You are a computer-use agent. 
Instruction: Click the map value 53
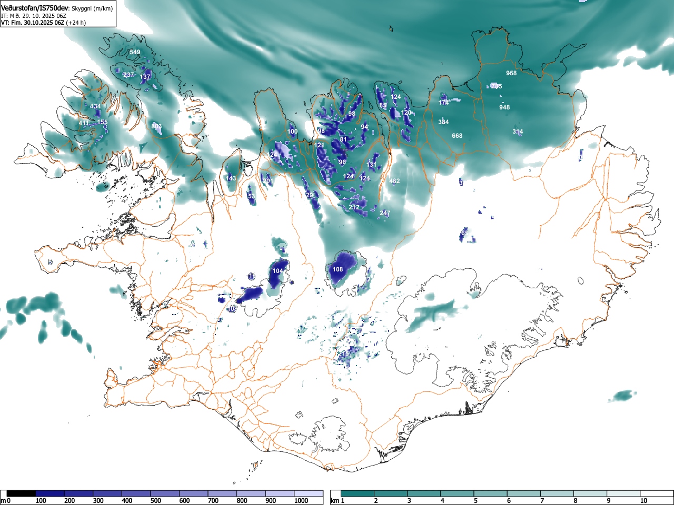coord(251,196)
